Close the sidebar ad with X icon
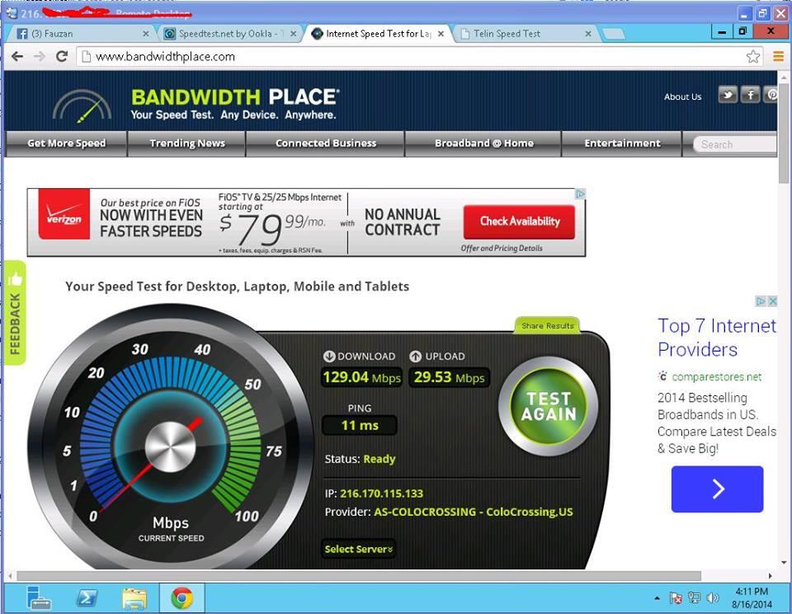The width and height of the screenshot is (792, 614). point(772,301)
